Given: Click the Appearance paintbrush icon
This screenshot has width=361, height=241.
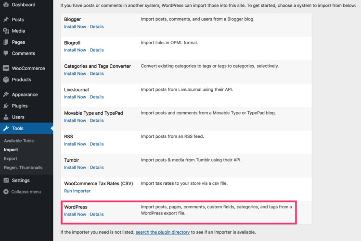Looking at the screenshot, I should 6,95.
